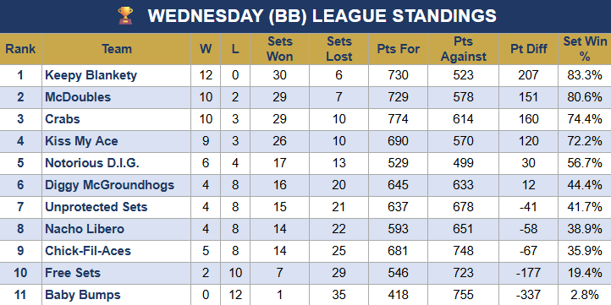This screenshot has width=611, height=305.
Task: Click the Keepy Blankety team name
Action: pyautogui.click(x=91, y=75)
